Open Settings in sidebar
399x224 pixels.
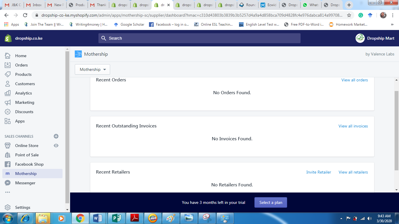coord(22,207)
